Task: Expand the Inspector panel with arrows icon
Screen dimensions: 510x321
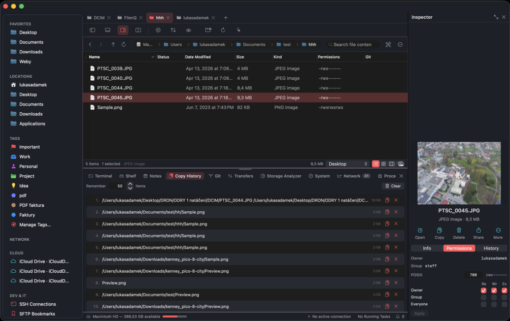Action: pyautogui.click(x=496, y=17)
